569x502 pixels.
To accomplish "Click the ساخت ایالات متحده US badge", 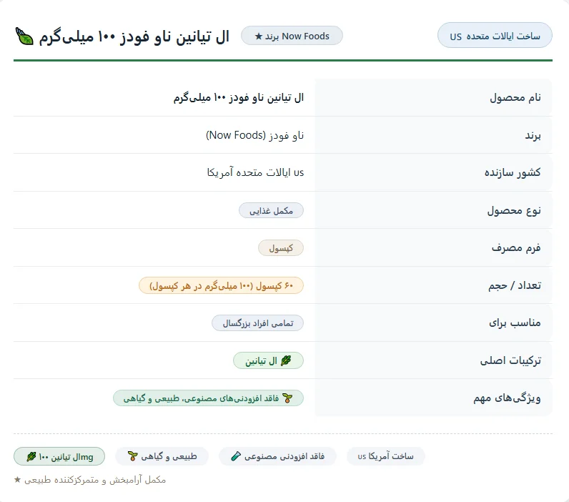I will (495, 36).
